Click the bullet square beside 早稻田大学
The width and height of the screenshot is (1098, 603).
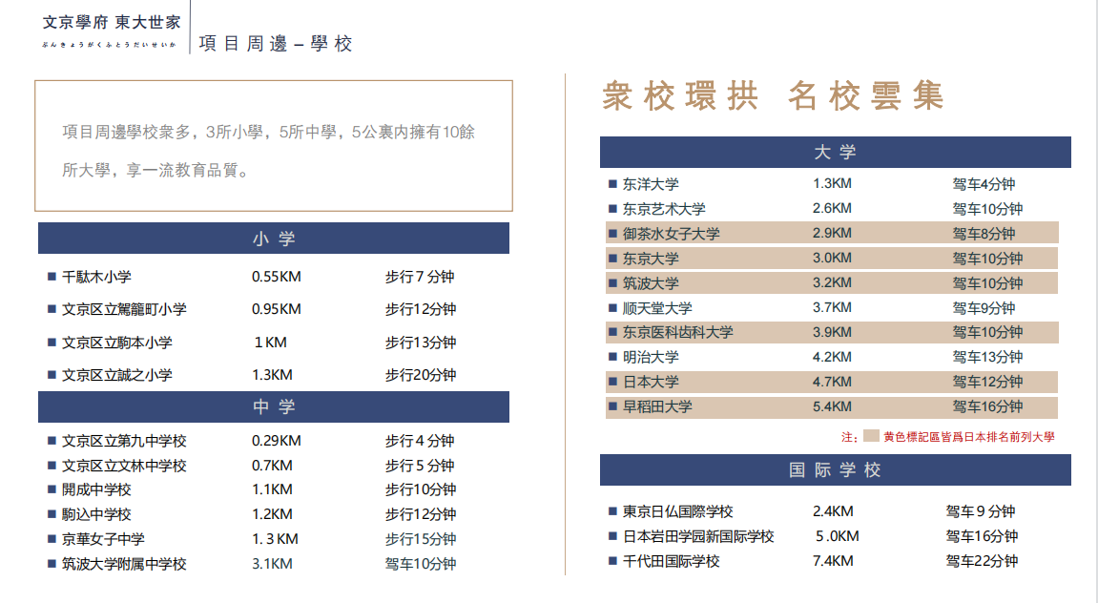(x=612, y=406)
